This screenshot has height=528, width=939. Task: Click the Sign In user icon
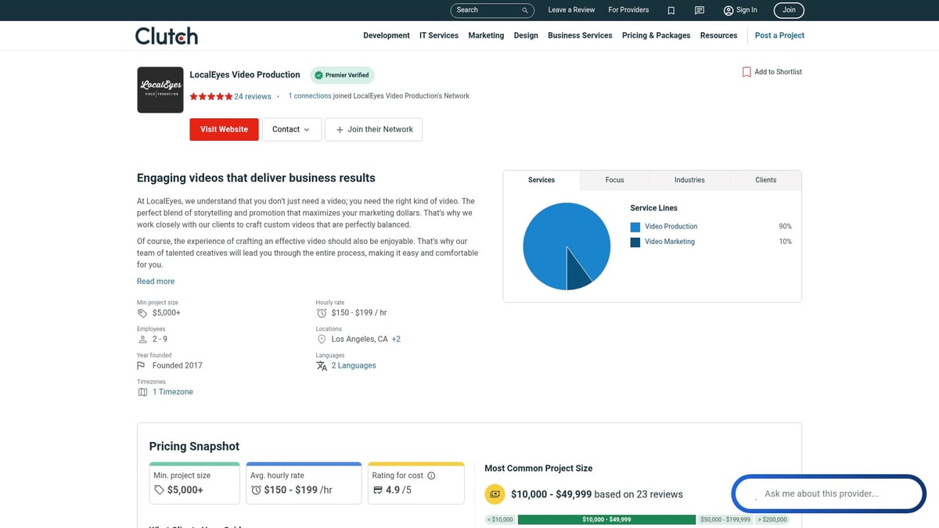pos(729,10)
